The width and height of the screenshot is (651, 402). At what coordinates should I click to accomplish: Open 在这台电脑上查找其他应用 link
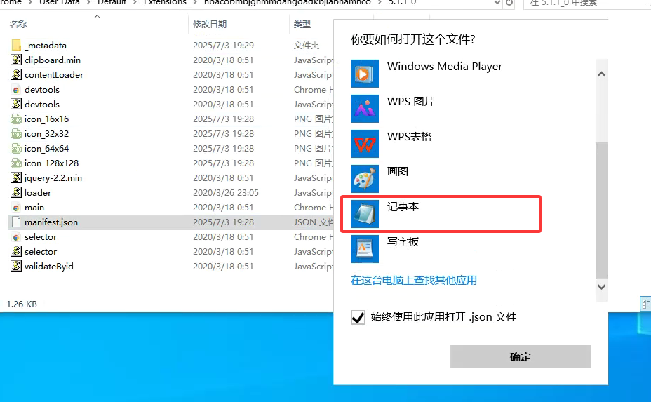point(413,281)
